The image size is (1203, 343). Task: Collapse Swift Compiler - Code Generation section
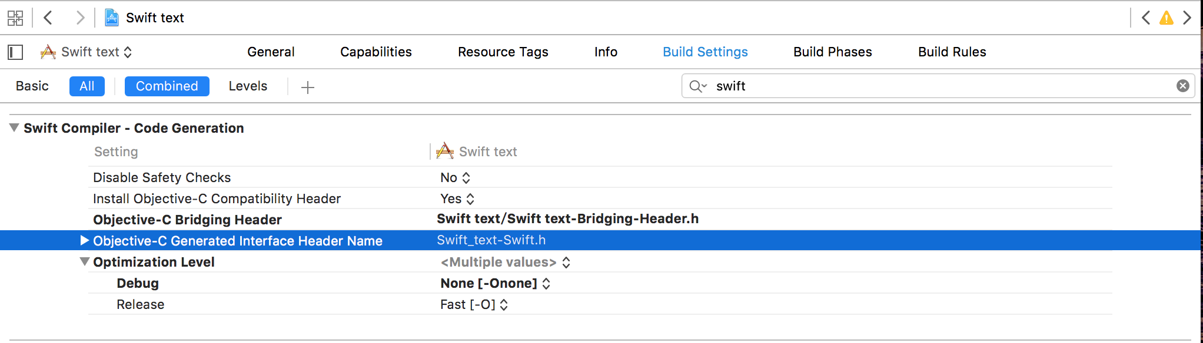pos(14,127)
